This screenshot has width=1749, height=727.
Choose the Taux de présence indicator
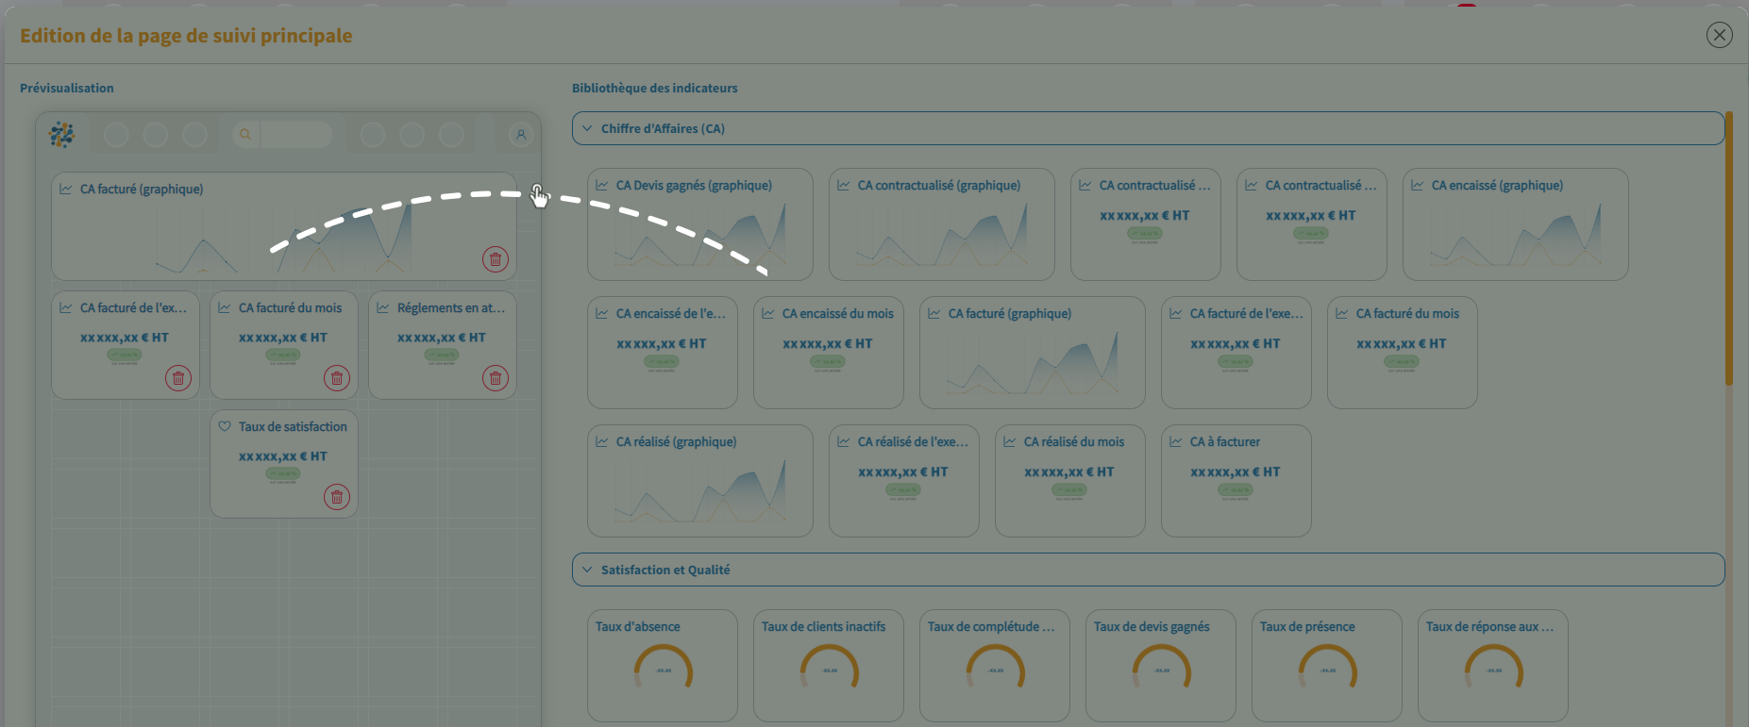1326,665
